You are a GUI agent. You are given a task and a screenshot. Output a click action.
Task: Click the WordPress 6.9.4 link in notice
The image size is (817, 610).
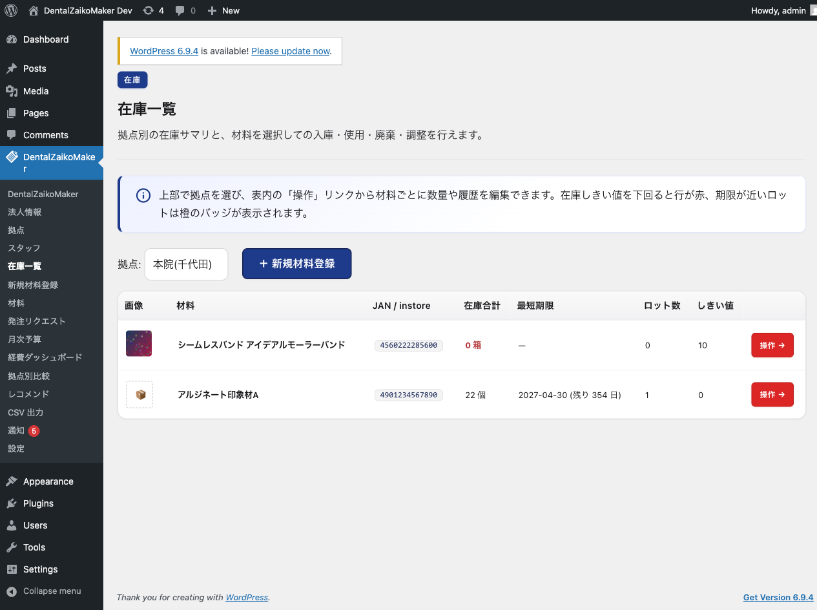click(164, 51)
